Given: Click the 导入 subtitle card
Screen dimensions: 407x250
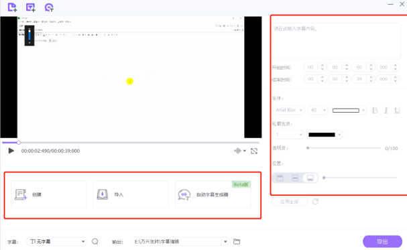Looking at the screenshot, I should pos(131,194).
